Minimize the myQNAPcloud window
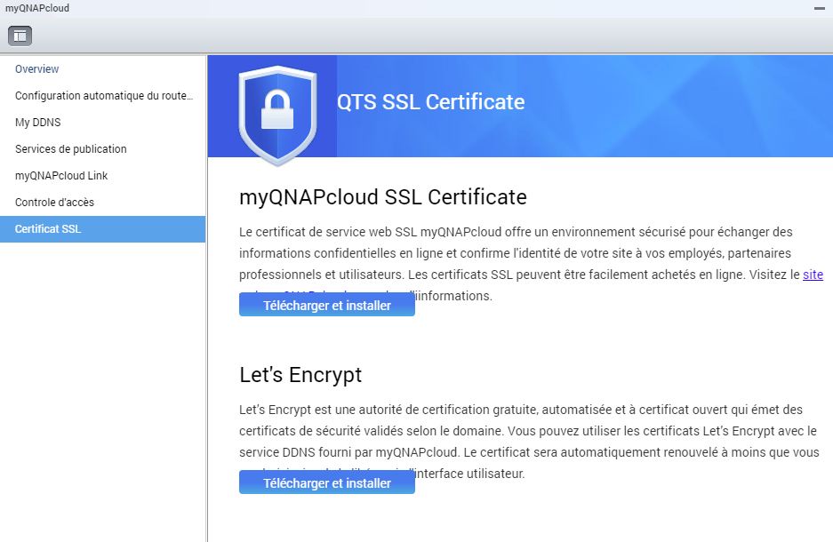The width and height of the screenshot is (833, 542). point(818,8)
